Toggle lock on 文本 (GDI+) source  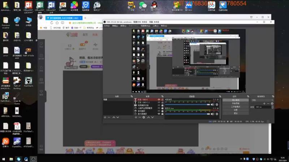tap(162, 100)
